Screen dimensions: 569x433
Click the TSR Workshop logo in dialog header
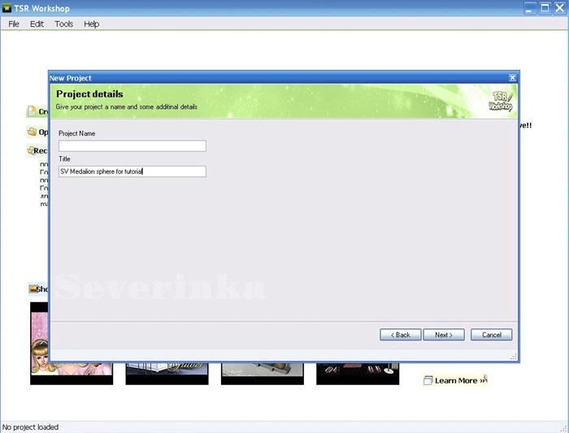(501, 101)
